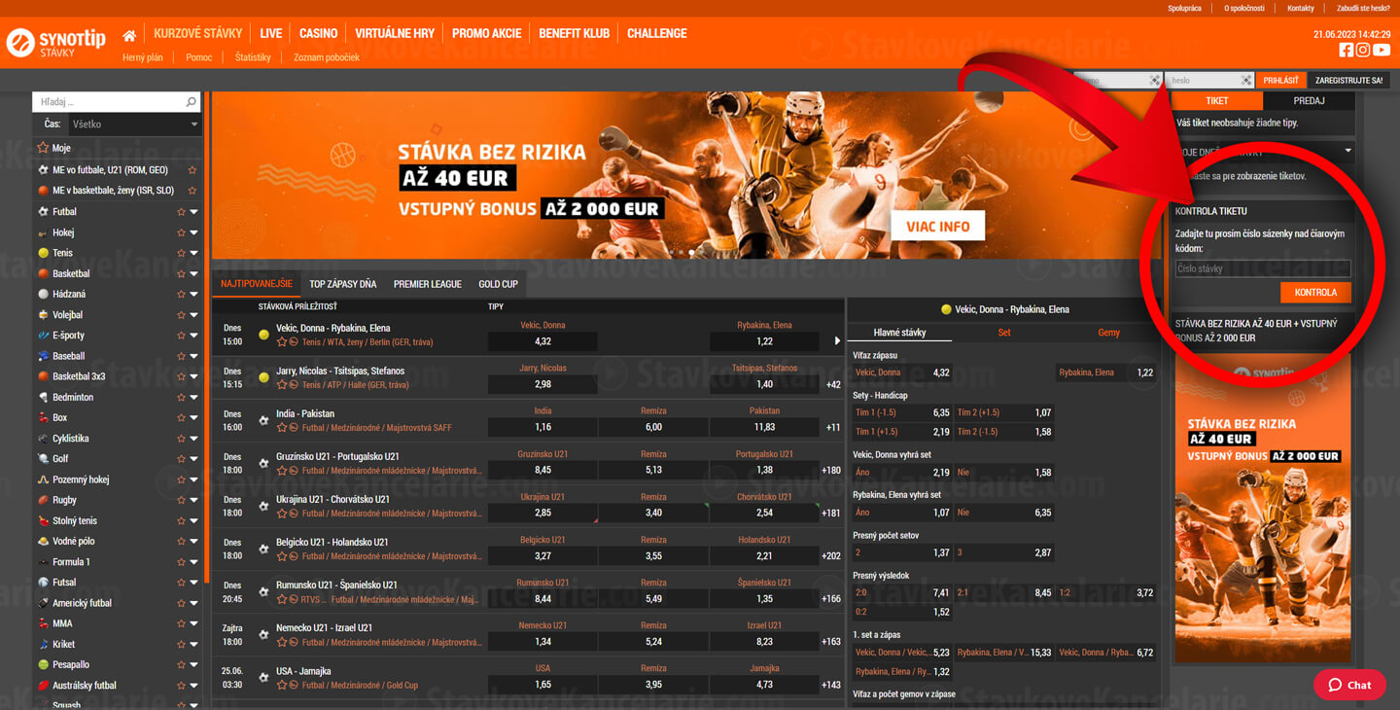This screenshot has height=710, width=1400.
Task: Open the Promo akcie menu item
Action: pos(486,34)
